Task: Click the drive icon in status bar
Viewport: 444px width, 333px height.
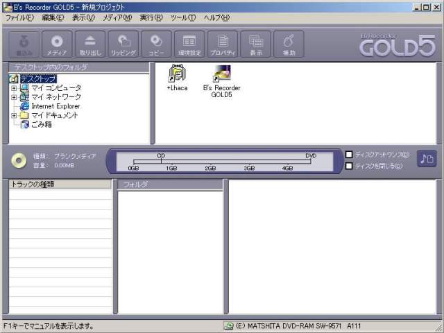Action: tap(228, 326)
